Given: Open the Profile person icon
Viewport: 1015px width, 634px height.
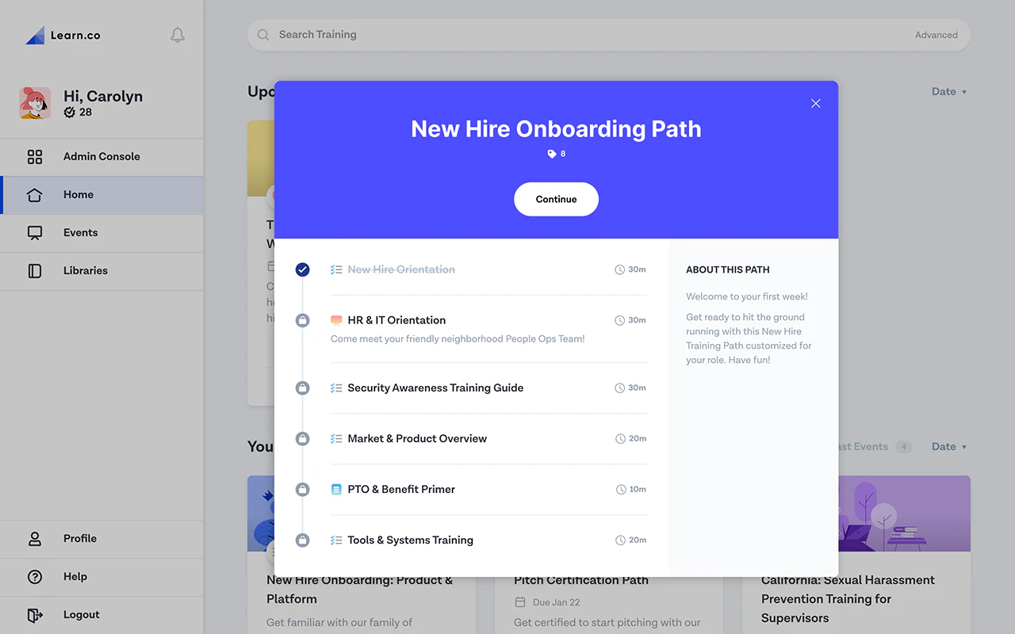Looking at the screenshot, I should point(35,538).
